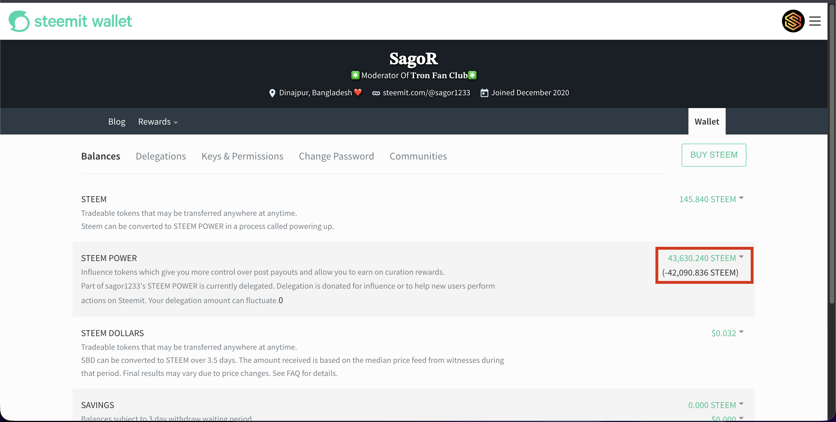Click the red heart emoji icon
This screenshot has height=422, width=836.
358,92
